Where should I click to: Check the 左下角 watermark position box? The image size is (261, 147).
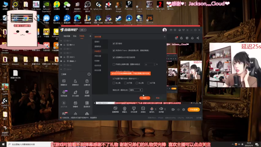pos(125,83)
